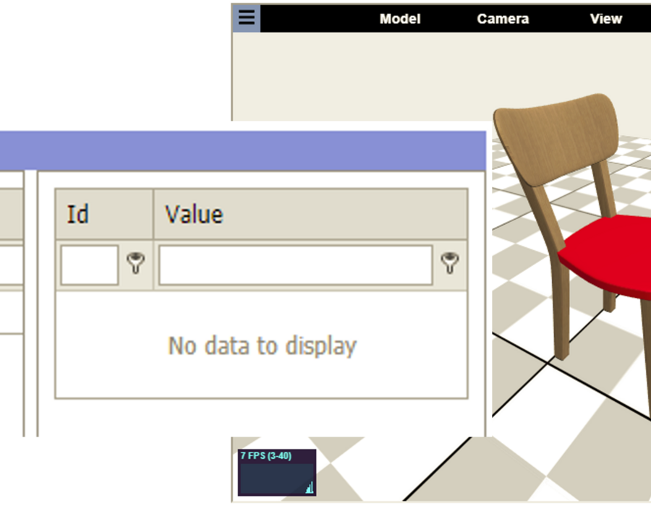Click the FPS statistics panel

coord(277,473)
